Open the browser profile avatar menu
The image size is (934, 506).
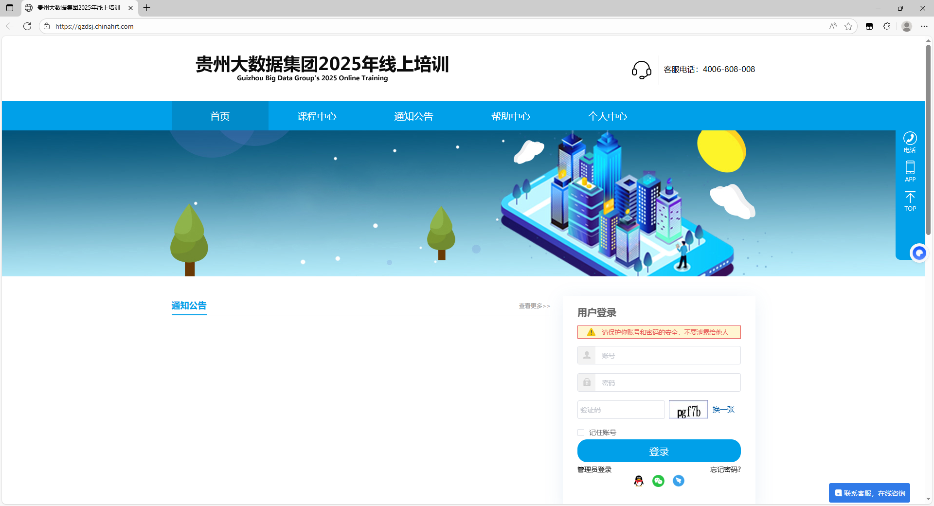click(x=906, y=26)
